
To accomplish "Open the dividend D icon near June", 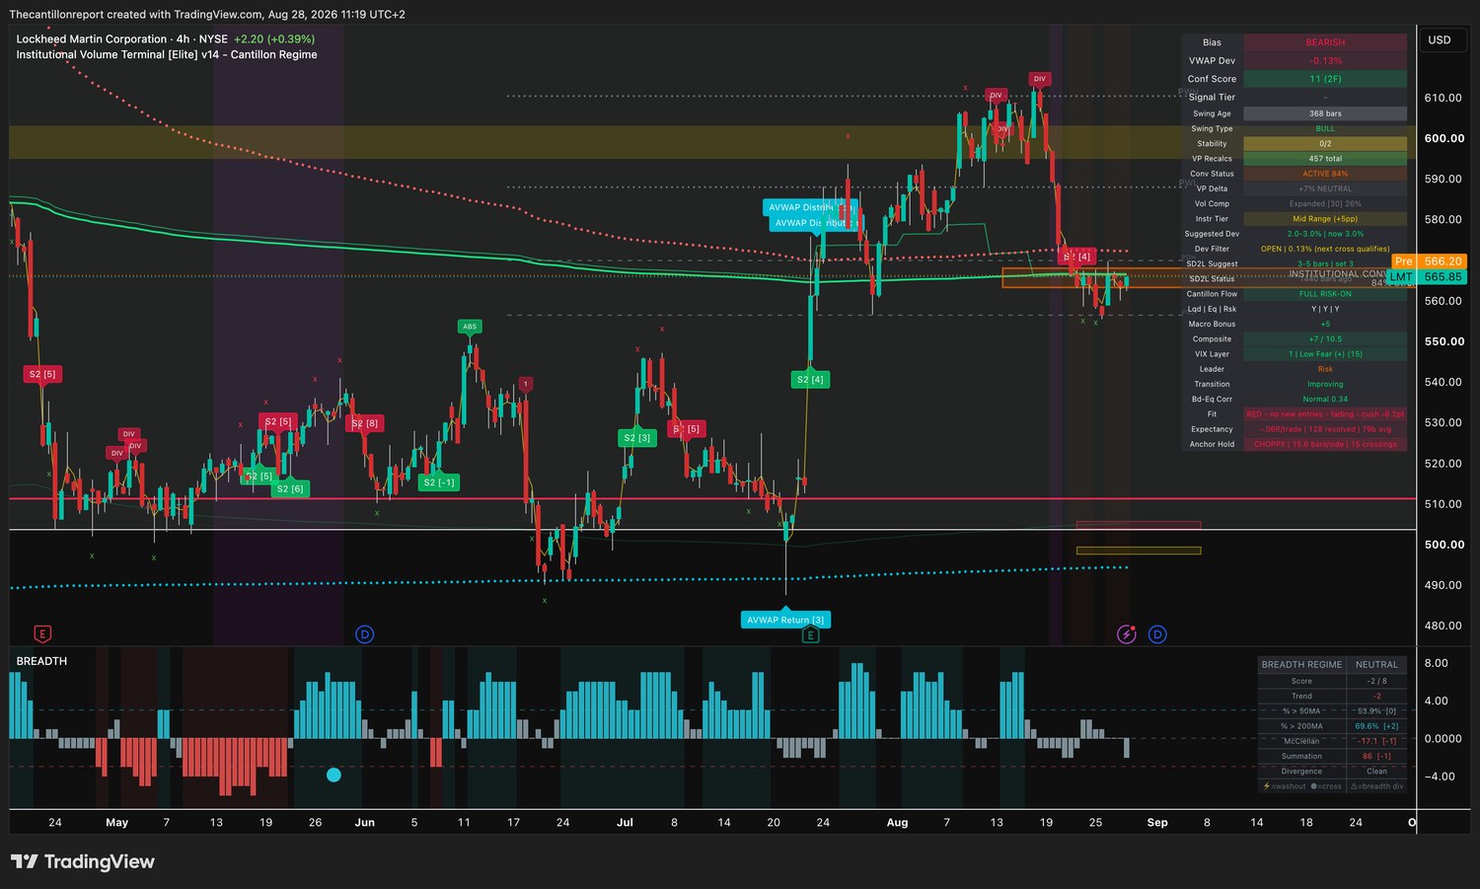I will 365,633.
